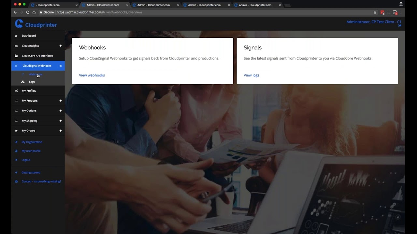Viewport: 417px width, 234px height.
Task: Click the Webhooks card heading
Action: click(92, 47)
